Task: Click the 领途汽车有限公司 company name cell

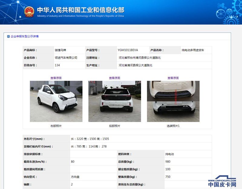Action: (x=66, y=58)
